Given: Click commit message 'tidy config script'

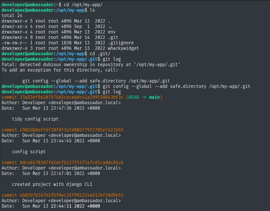Looking at the screenshot, I should [35, 119].
